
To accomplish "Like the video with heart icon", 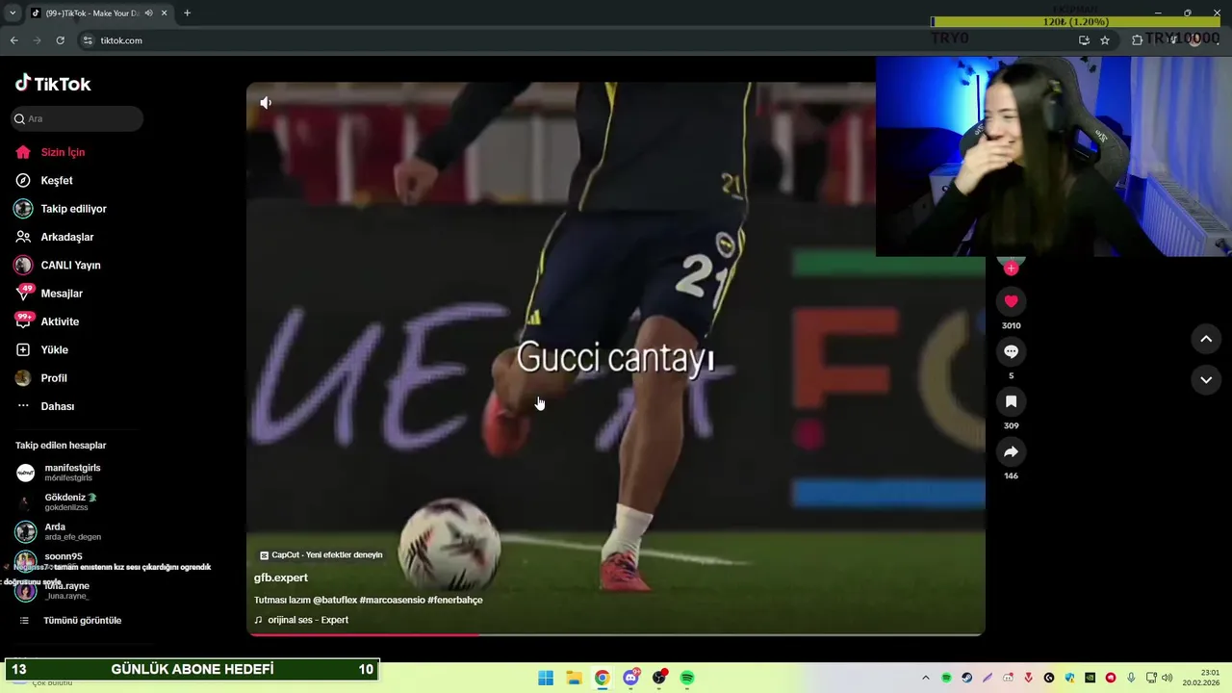I will pyautogui.click(x=1011, y=301).
